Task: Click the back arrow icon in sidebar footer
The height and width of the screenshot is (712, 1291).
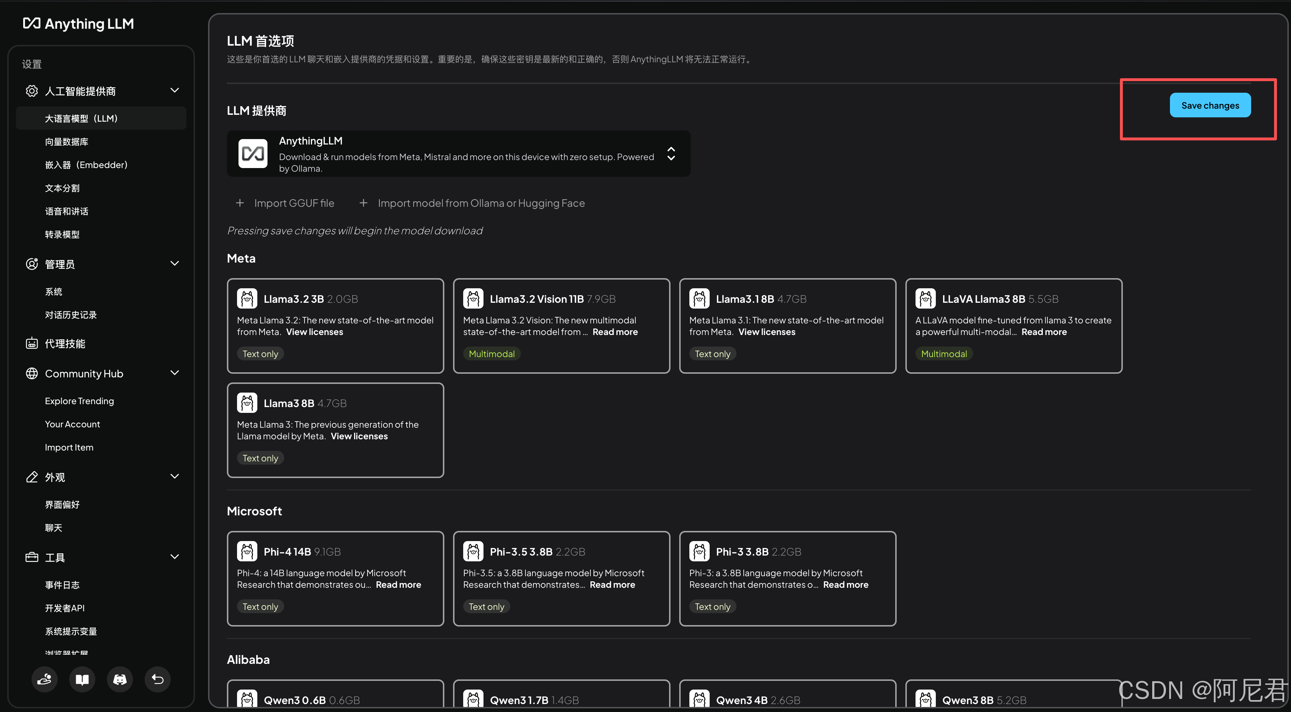Action: point(157,679)
